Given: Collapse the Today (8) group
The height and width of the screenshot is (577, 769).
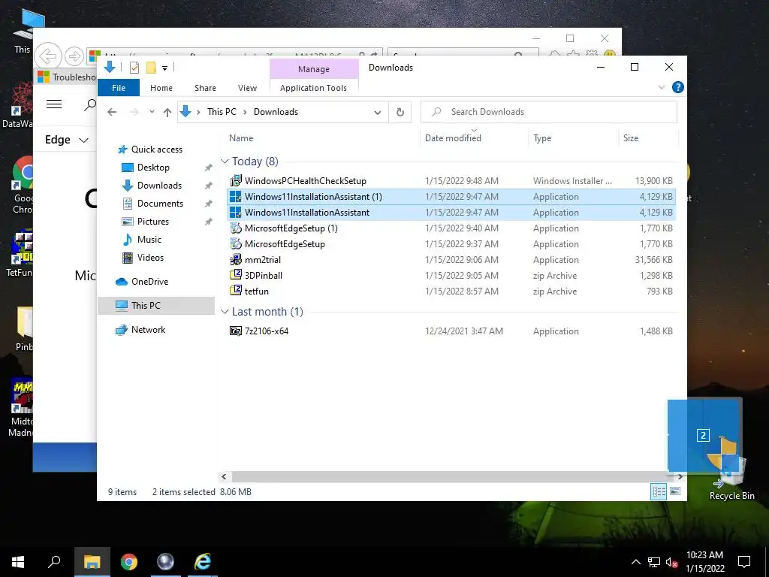Looking at the screenshot, I should click(225, 162).
